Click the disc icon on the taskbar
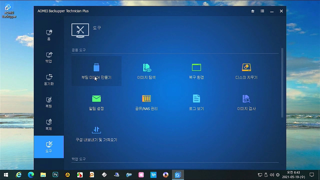Image resolution: width=320 pixels, height=180 pixels. 165,175
